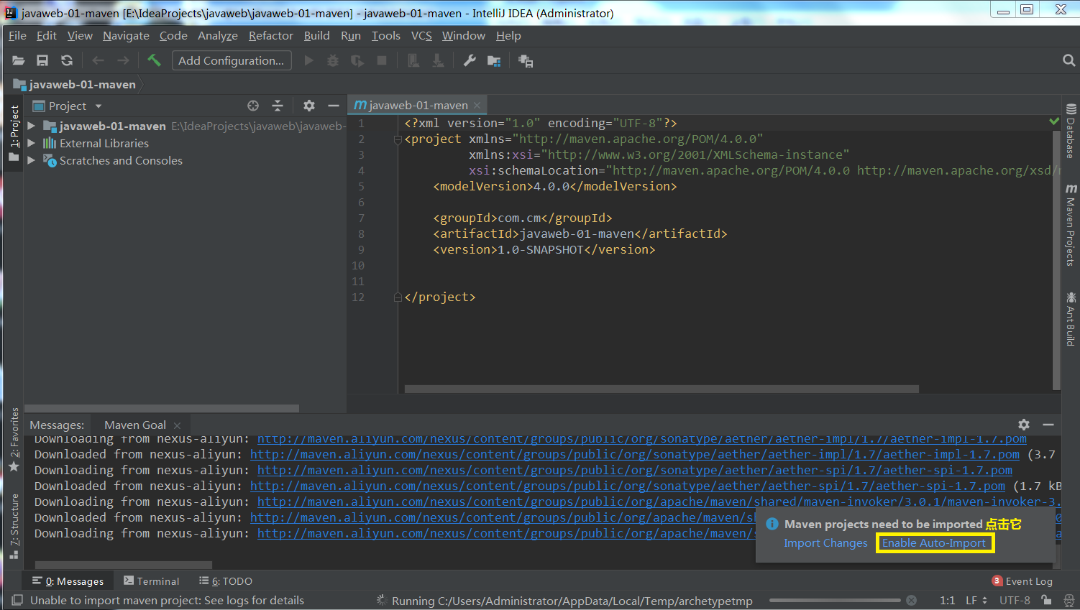Open Project Structure folder icon

(x=494, y=61)
